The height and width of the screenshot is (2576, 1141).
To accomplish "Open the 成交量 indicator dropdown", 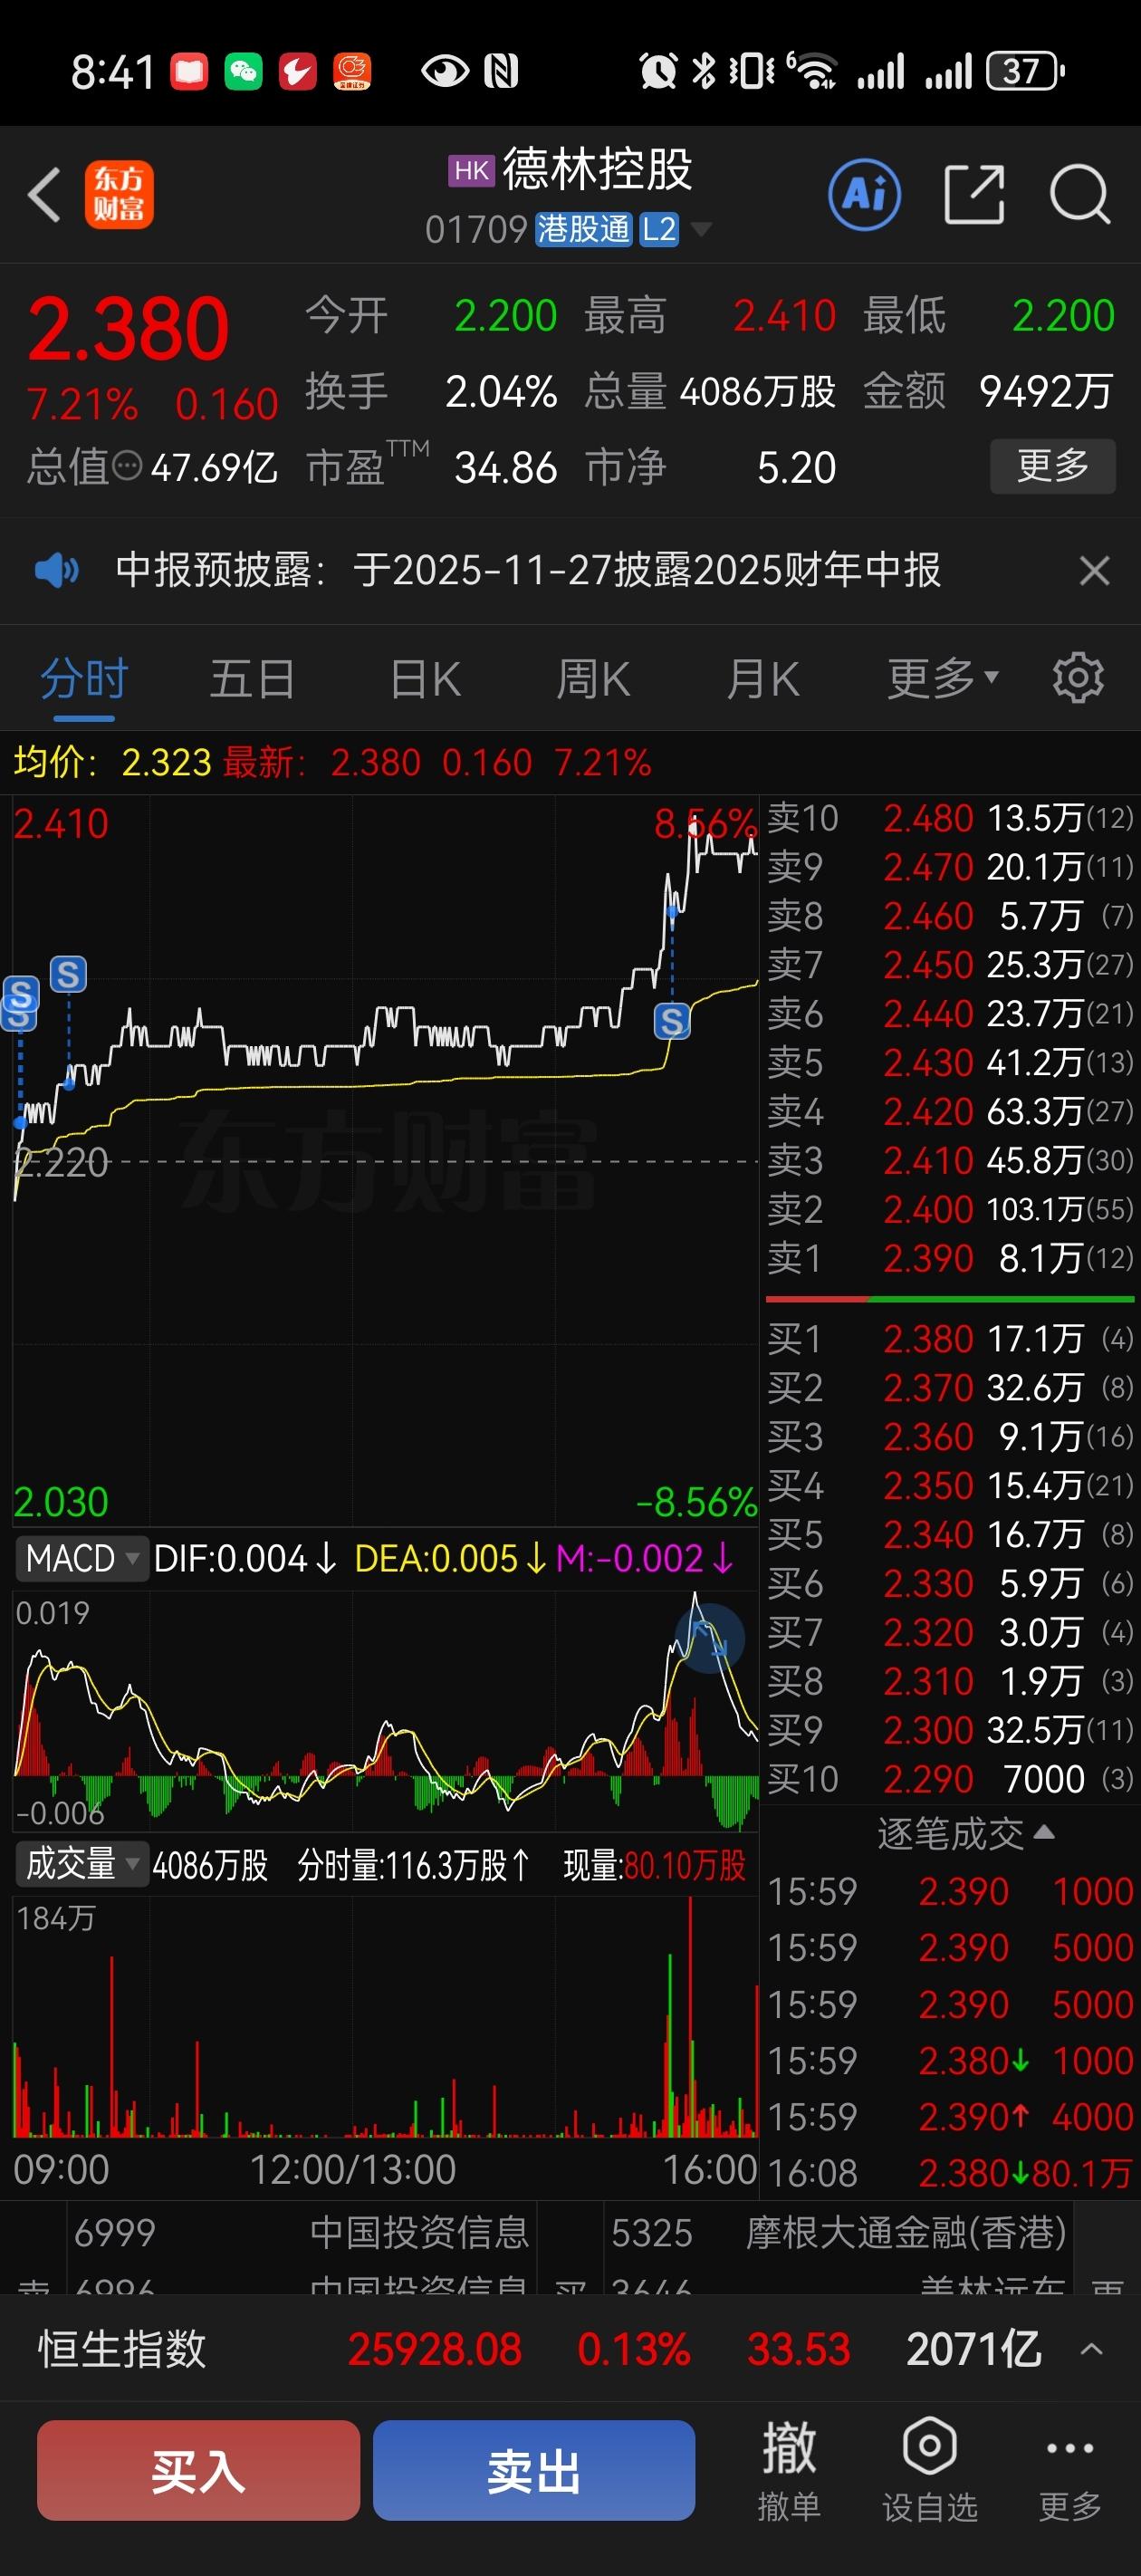I will pyautogui.click(x=82, y=1864).
